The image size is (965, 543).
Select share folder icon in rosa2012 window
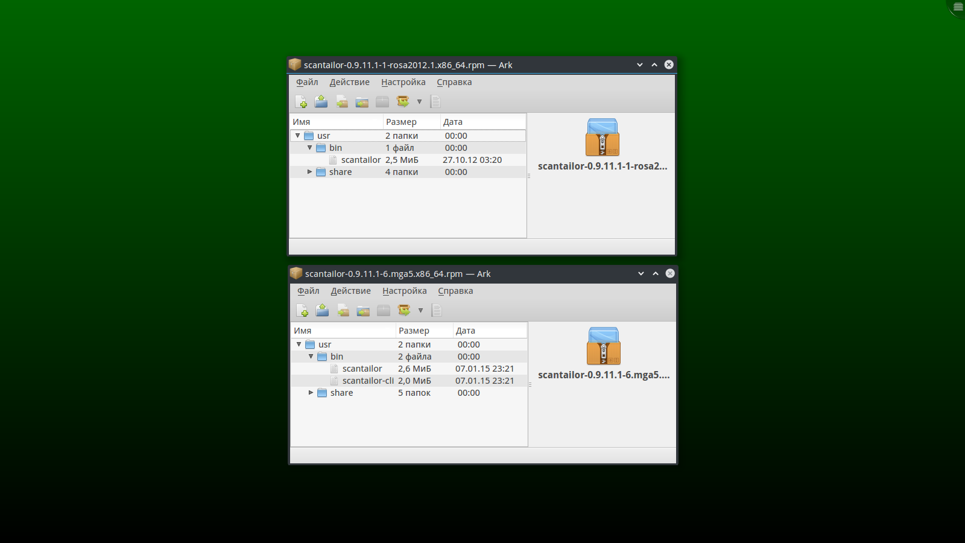[x=321, y=172]
